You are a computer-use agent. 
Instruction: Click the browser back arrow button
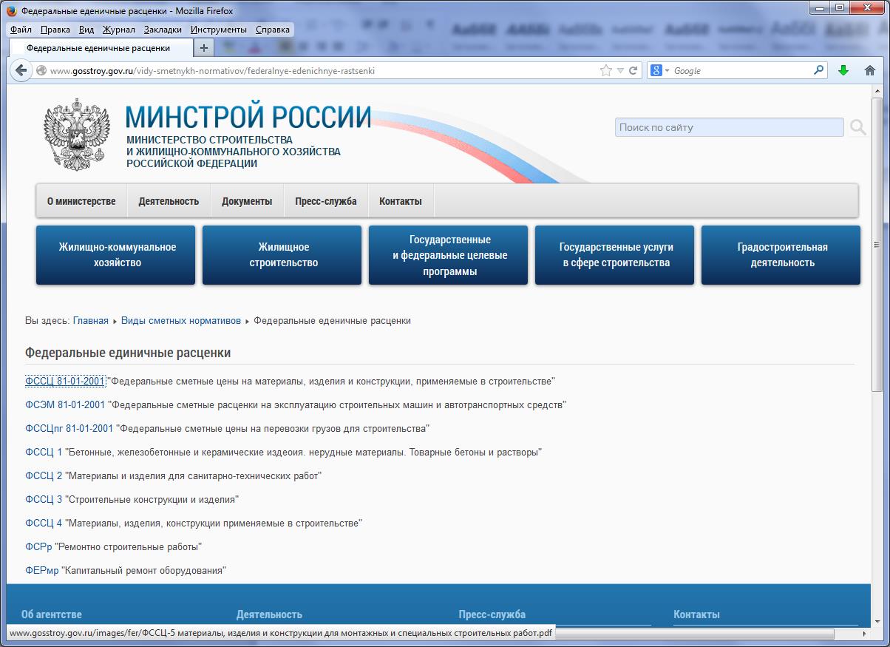click(x=21, y=71)
